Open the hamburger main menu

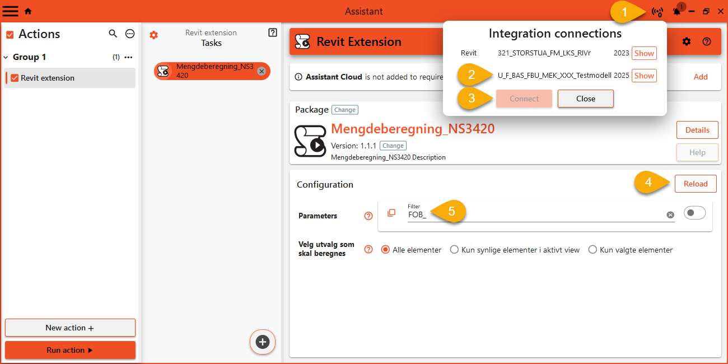click(11, 11)
